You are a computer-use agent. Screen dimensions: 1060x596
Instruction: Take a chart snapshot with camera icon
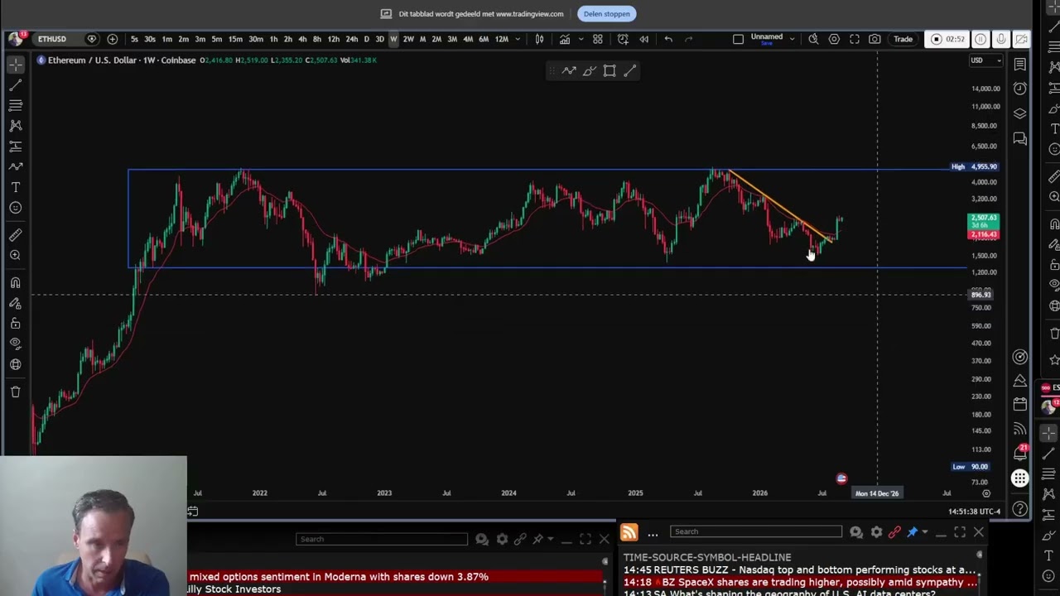pos(875,39)
